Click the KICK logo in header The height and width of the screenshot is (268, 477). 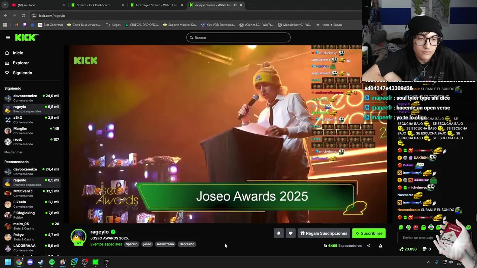tap(27, 37)
